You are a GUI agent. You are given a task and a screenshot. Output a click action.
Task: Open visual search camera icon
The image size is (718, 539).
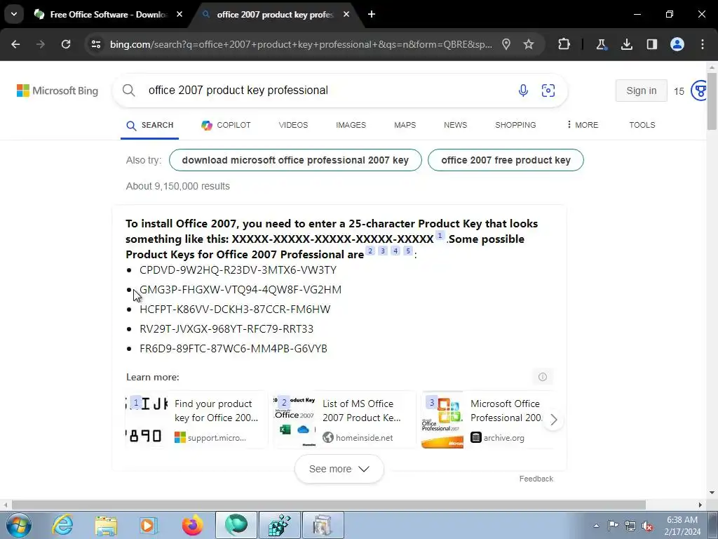(x=548, y=91)
